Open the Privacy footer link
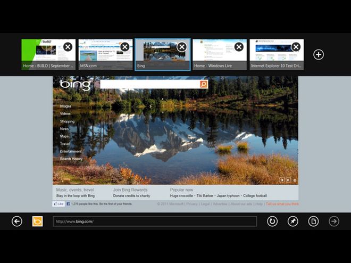Viewport: 351px width, 263px height. click(x=192, y=204)
